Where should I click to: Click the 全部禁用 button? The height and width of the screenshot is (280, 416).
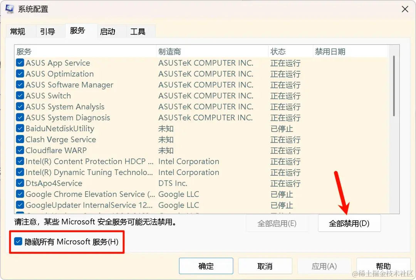[x=349, y=223]
